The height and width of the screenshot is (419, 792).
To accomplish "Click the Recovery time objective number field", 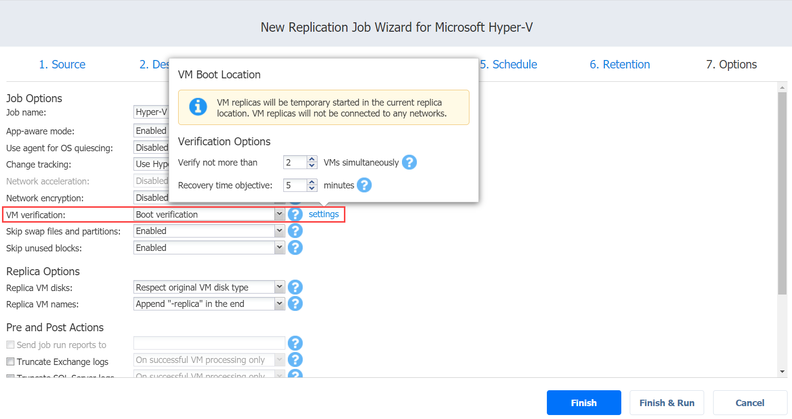I will coord(295,185).
